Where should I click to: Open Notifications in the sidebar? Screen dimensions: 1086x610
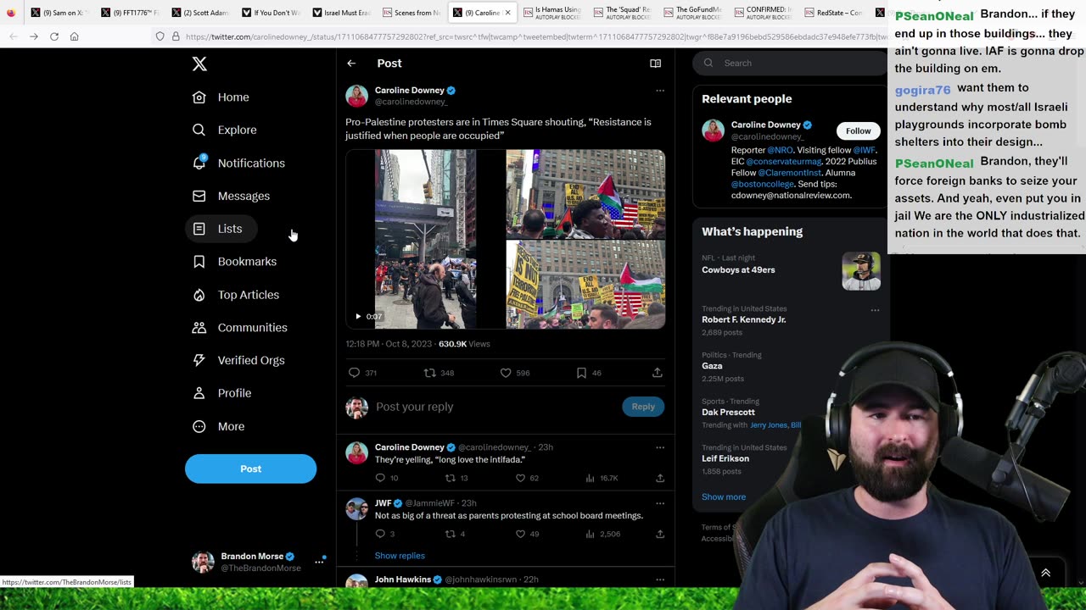point(238,163)
